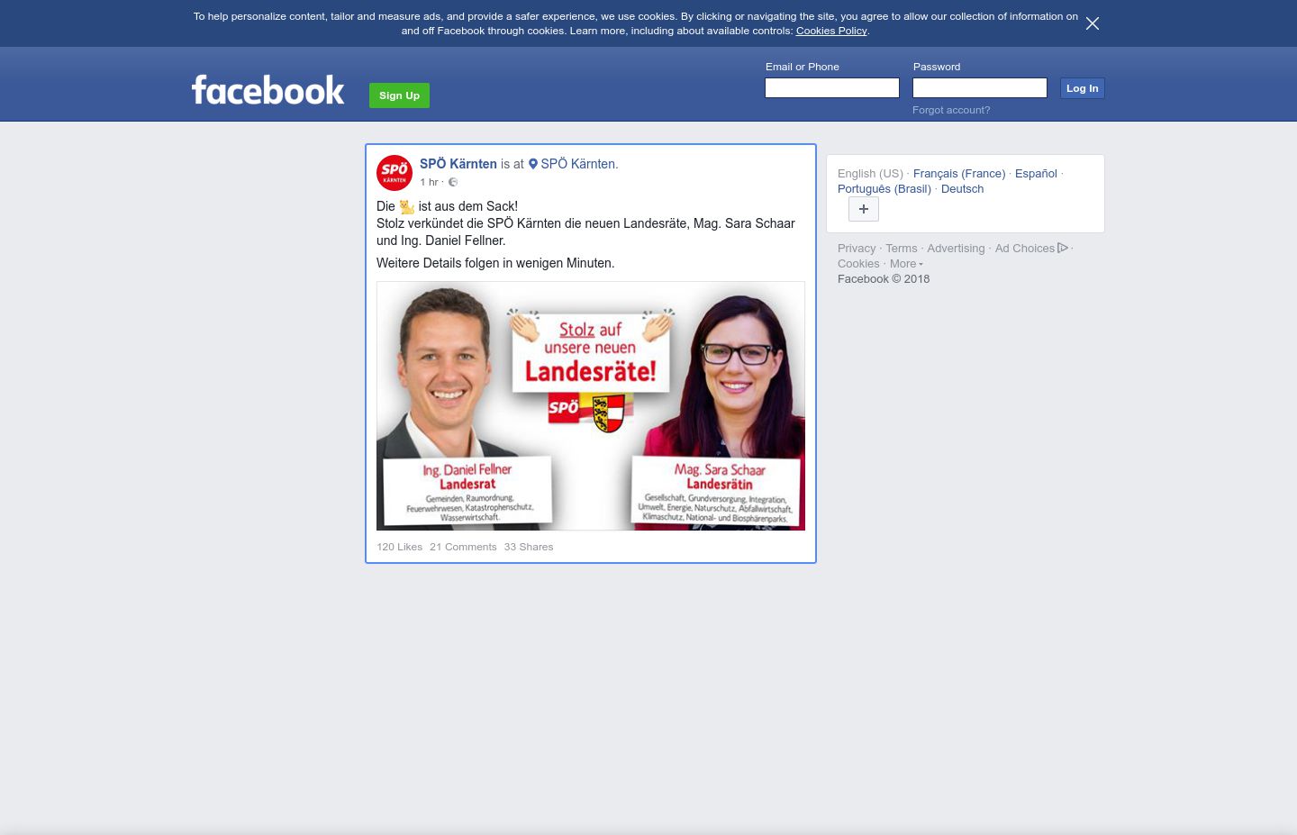Open the Forgot account link

click(951, 110)
